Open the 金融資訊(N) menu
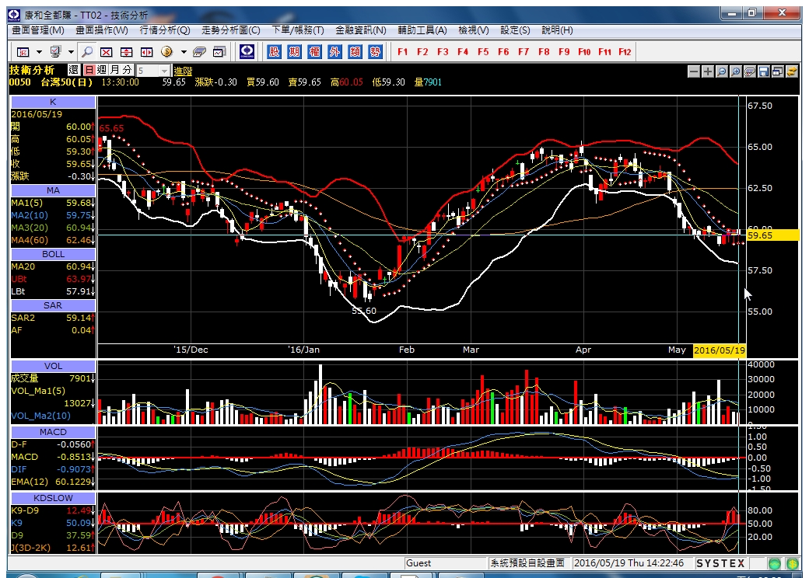809x578 pixels. (x=361, y=30)
